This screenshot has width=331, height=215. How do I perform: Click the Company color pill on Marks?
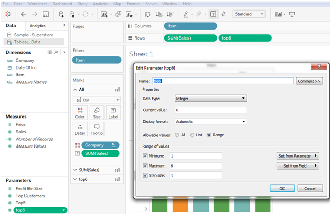[x=100, y=145]
